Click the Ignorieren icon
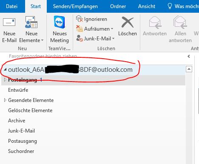The height and width of the screenshot is (164, 199). tap(80, 19)
